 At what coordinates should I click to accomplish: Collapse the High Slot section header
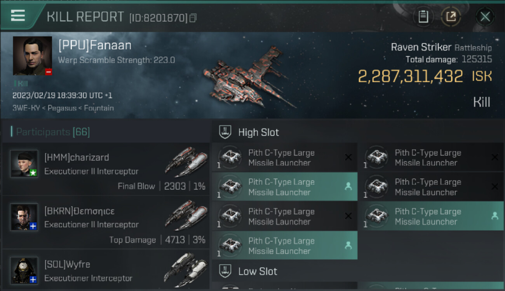(x=258, y=132)
